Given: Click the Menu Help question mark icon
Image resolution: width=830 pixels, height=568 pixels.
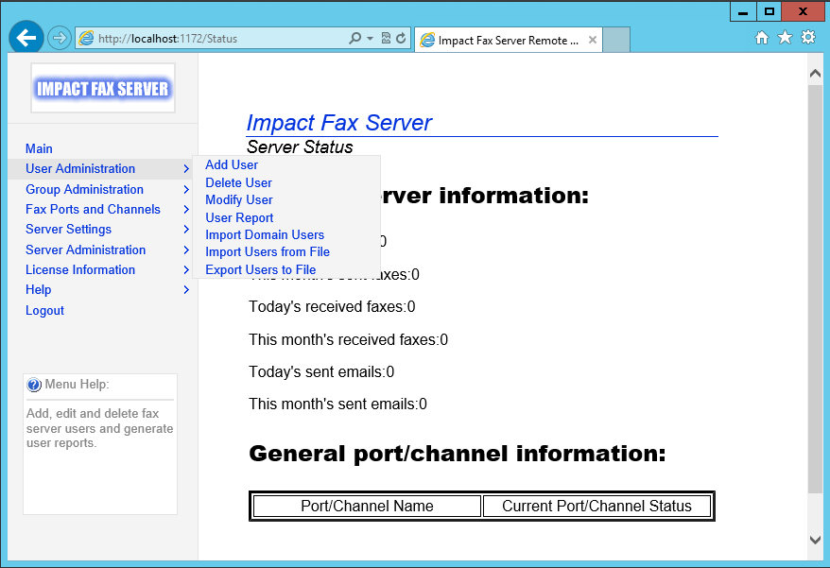Looking at the screenshot, I should [x=34, y=384].
